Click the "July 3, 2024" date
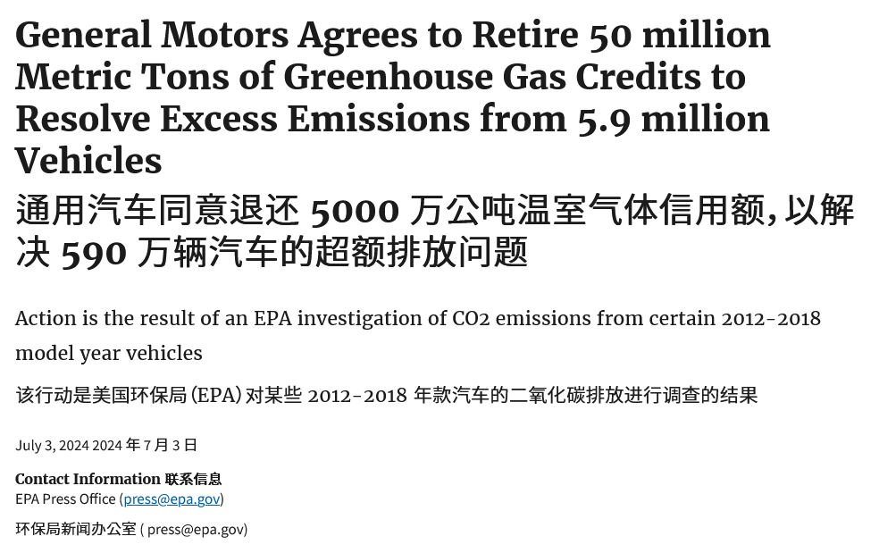The height and width of the screenshot is (553, 879). click(52, 445)
